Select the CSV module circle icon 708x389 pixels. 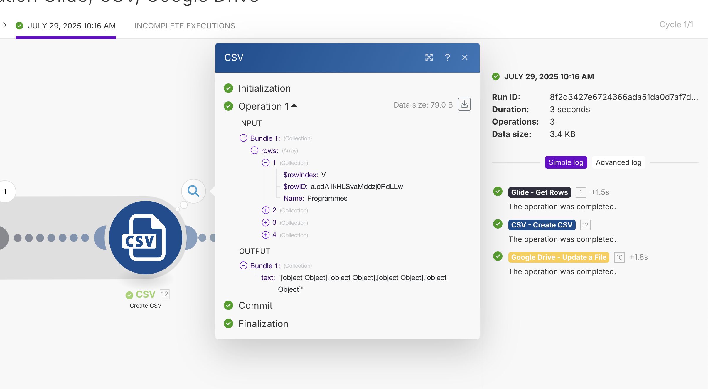(146, 237)
